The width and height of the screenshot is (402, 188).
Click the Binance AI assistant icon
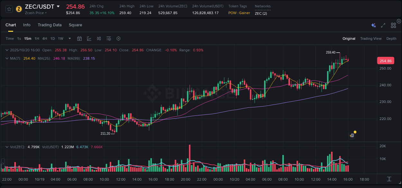coord(373,25)
